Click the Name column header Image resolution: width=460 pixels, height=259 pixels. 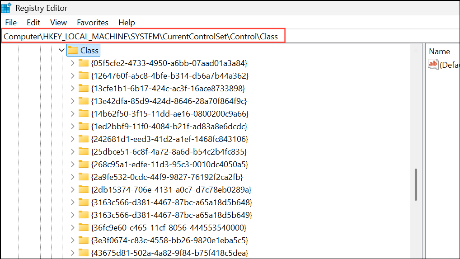point(439,52)
